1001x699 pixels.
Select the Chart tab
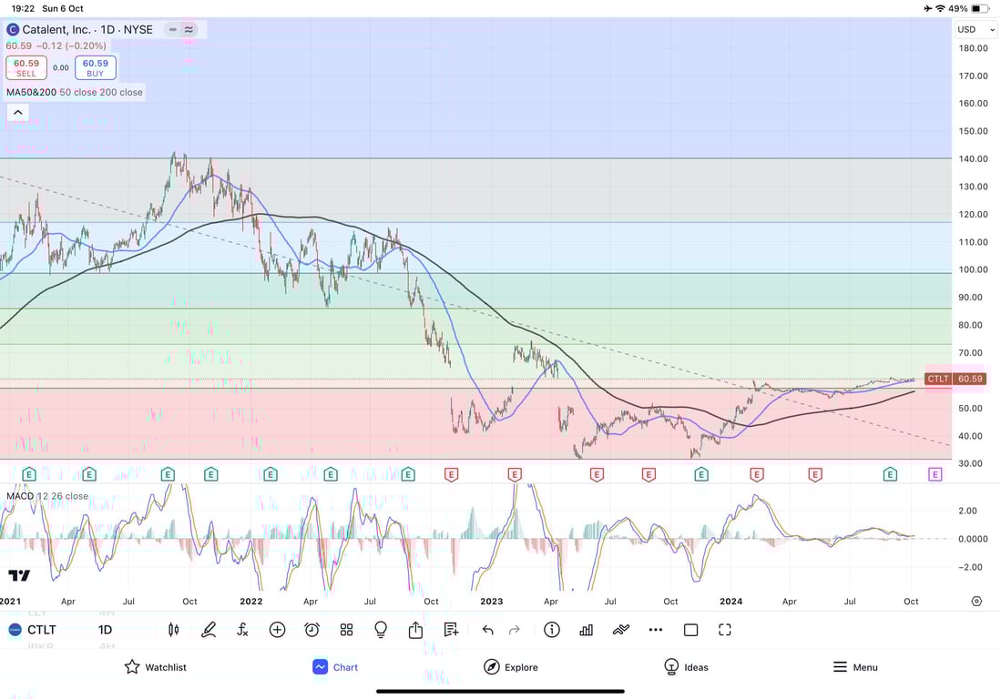tap(335, 667)
